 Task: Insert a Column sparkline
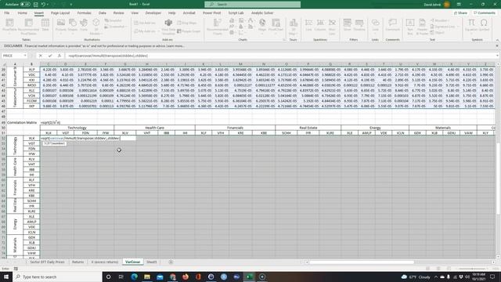320,25
